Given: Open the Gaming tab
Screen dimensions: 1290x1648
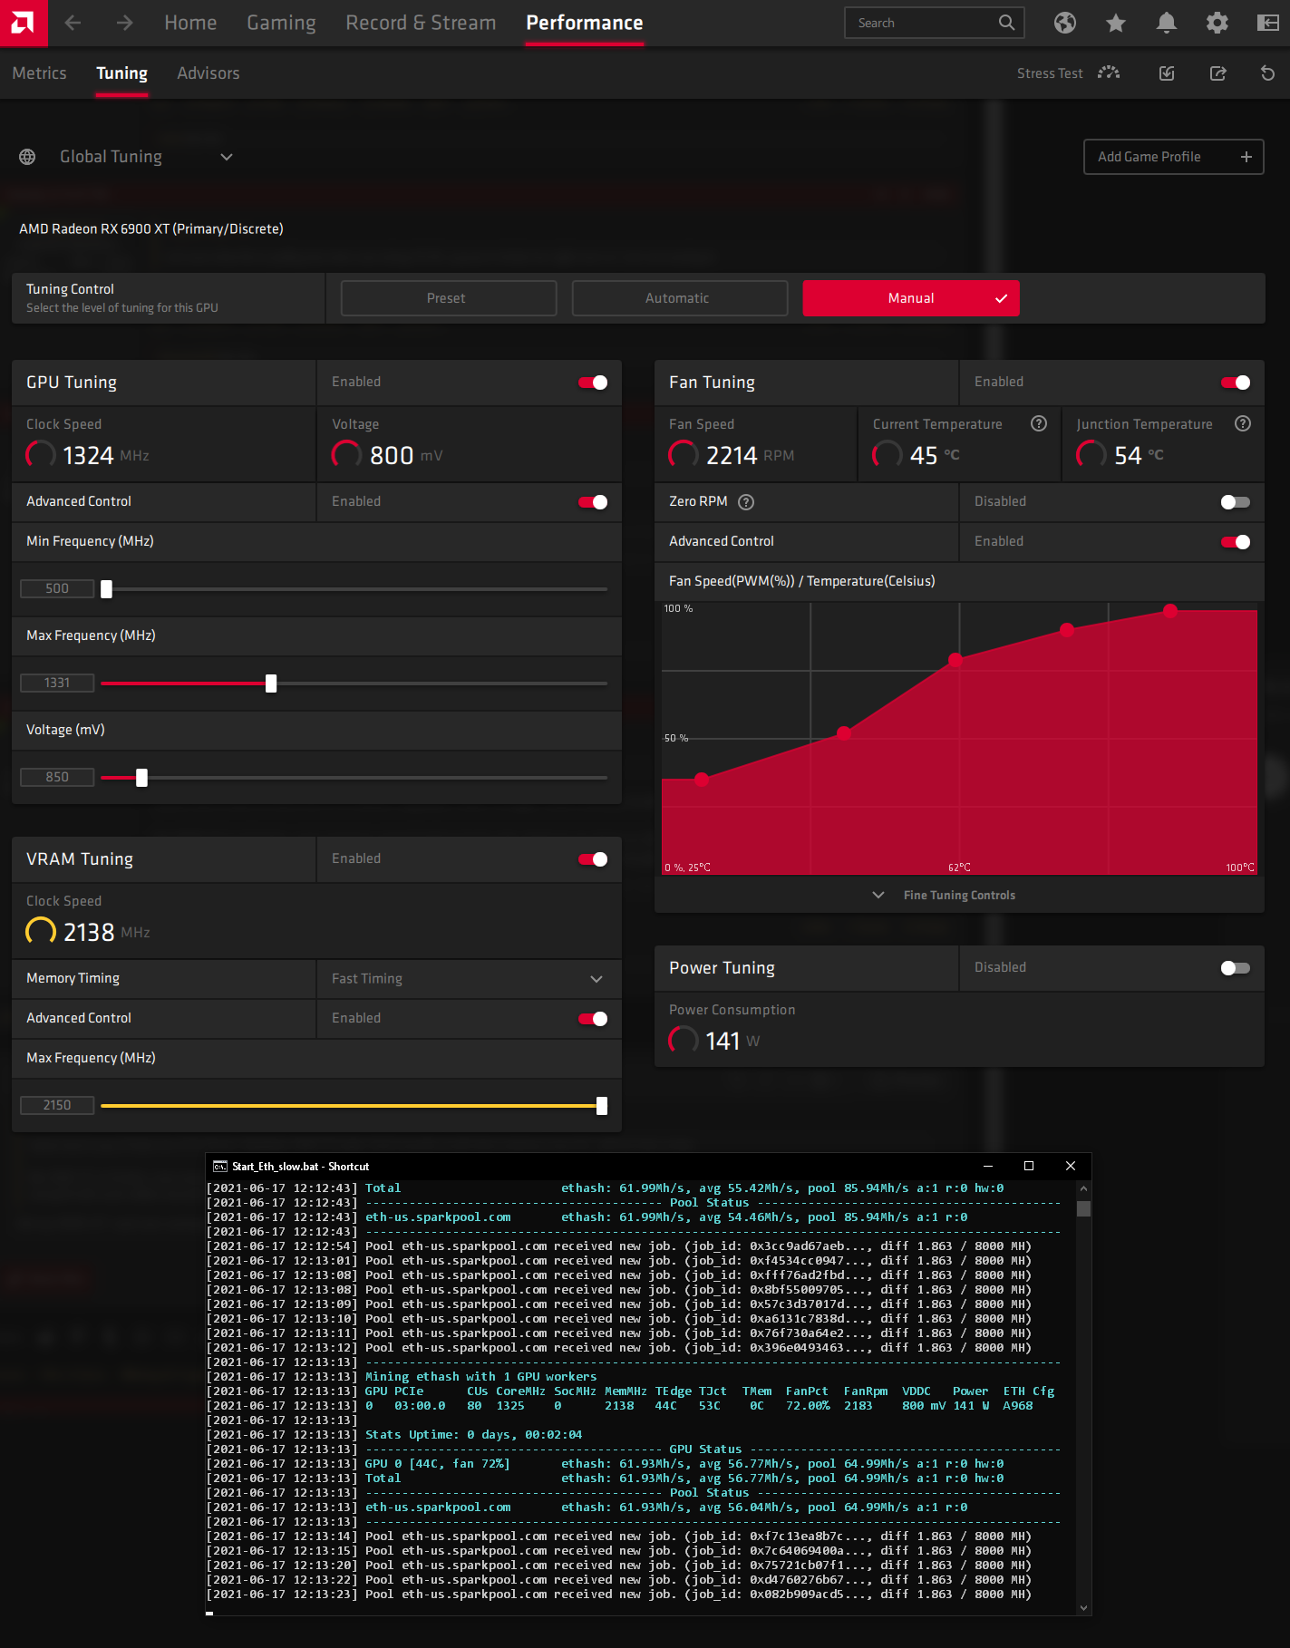Looking at the screenshot, I should (281, 23).
